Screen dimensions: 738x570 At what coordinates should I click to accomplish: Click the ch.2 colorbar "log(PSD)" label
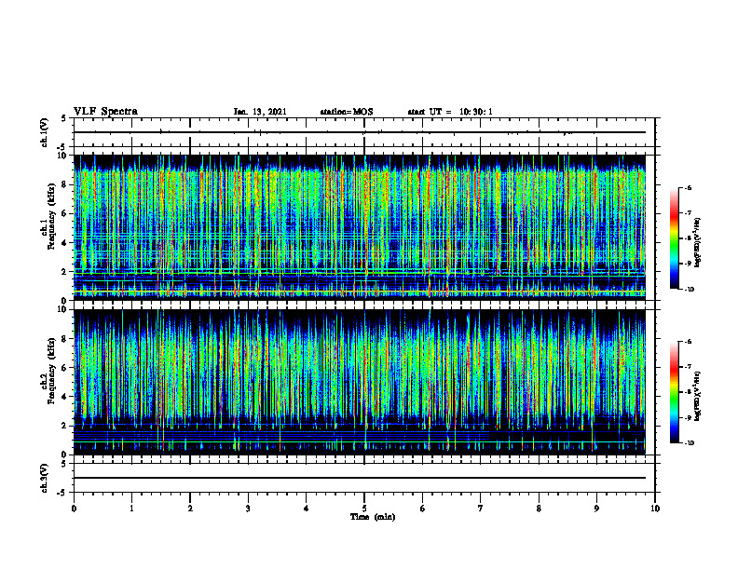tap(698, 396)
